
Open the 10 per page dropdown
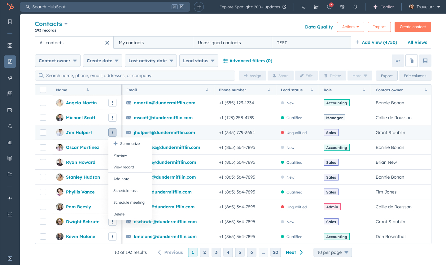(x=333, y=252)
